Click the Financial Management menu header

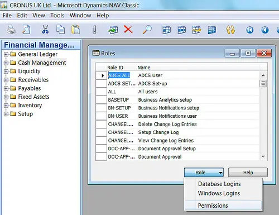pos(41,45)
